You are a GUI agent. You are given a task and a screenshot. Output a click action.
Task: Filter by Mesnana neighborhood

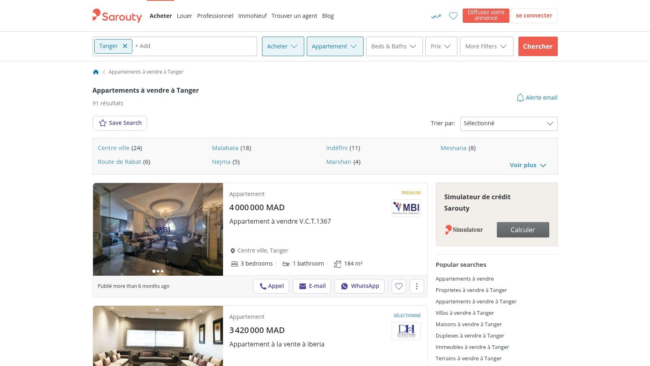pyautogui.click(x=453, y=148)
